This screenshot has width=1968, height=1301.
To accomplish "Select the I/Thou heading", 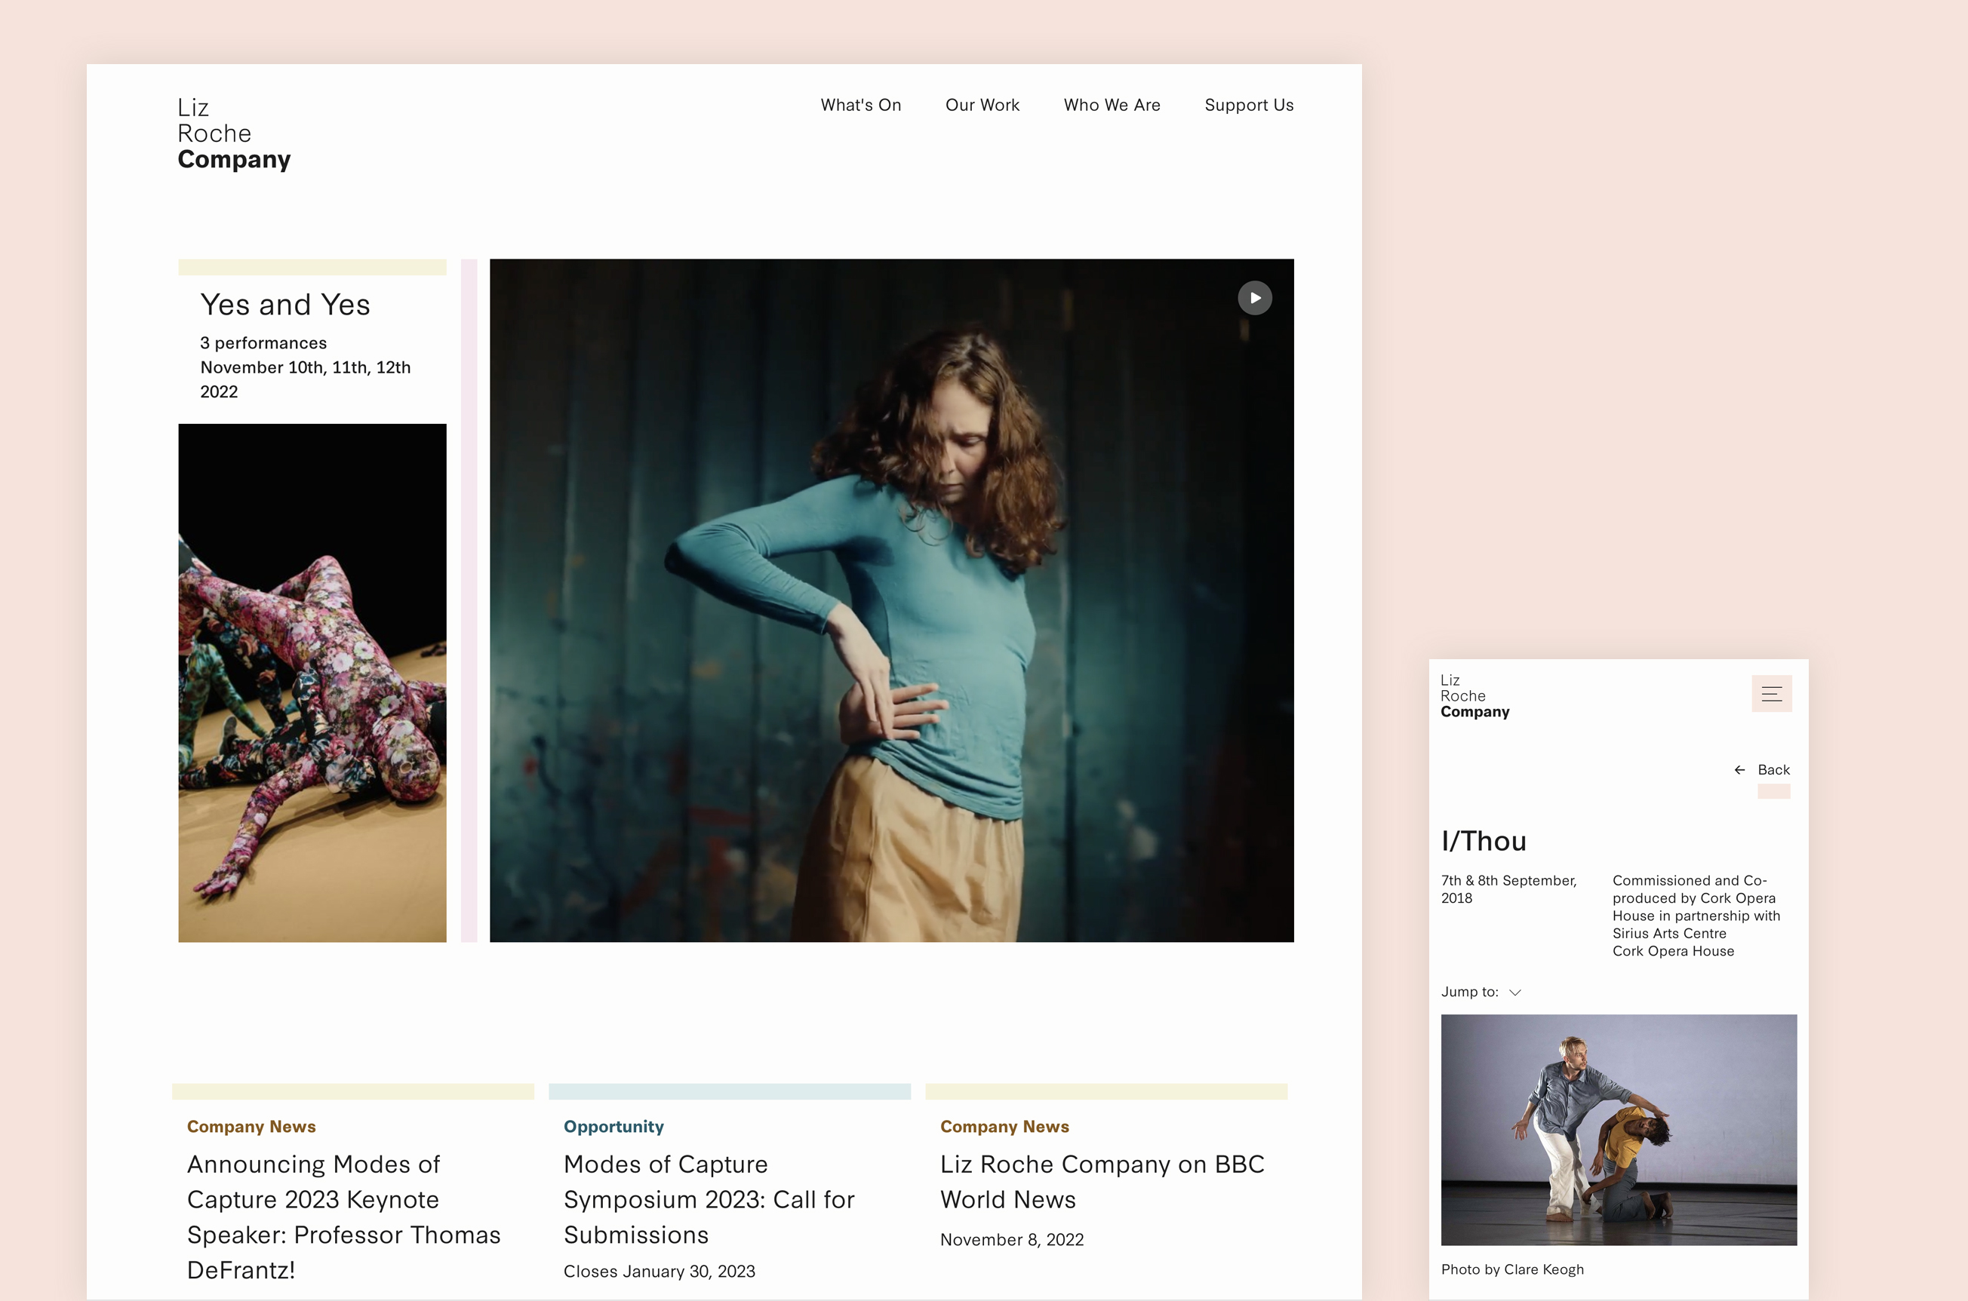I will [x=1484, y=840].
